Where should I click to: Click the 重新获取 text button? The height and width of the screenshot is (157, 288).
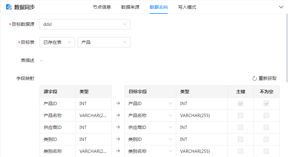(268, 78)
